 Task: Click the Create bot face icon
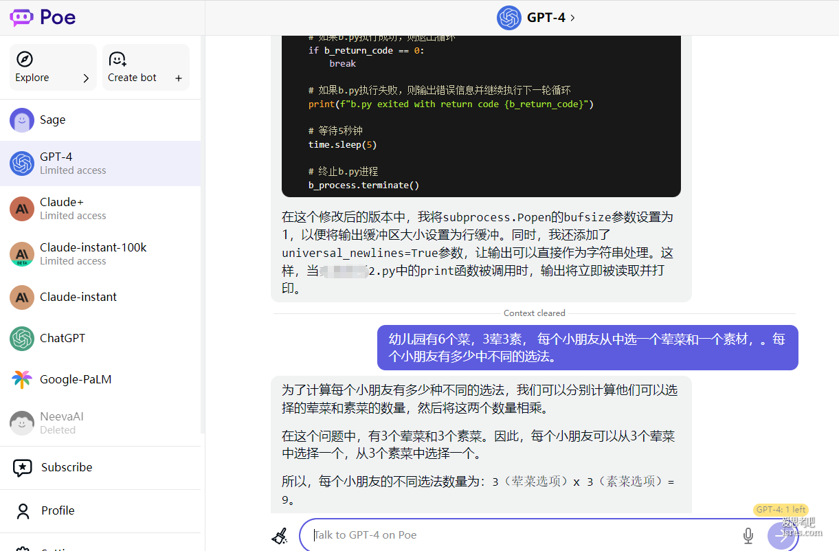tap(118, 59)
